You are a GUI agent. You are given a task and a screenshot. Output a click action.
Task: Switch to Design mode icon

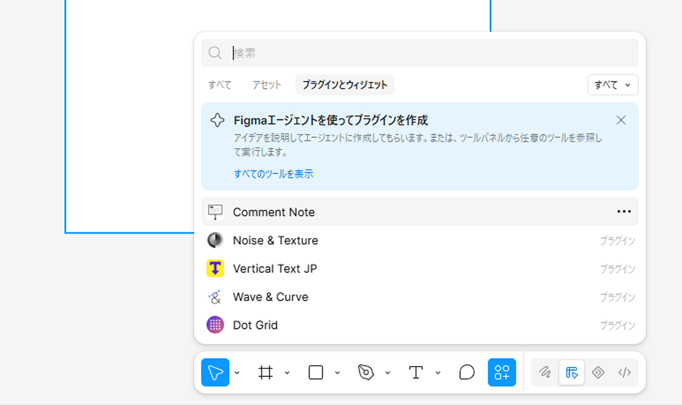click(x=572, y=372)
